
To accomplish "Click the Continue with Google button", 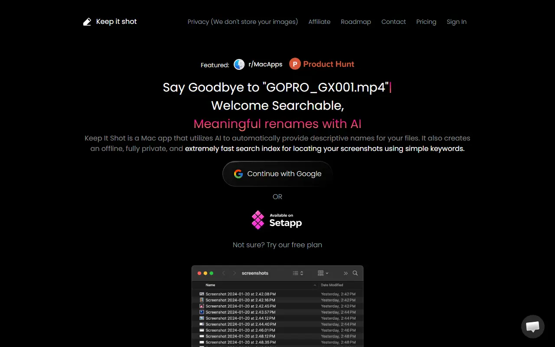I will 277,174.
